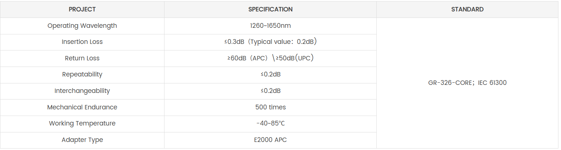Image resolution: width=561 pixels, height=150 pixels.
Task: Click the SPECIFICATION column header
Action: (270, 10)
